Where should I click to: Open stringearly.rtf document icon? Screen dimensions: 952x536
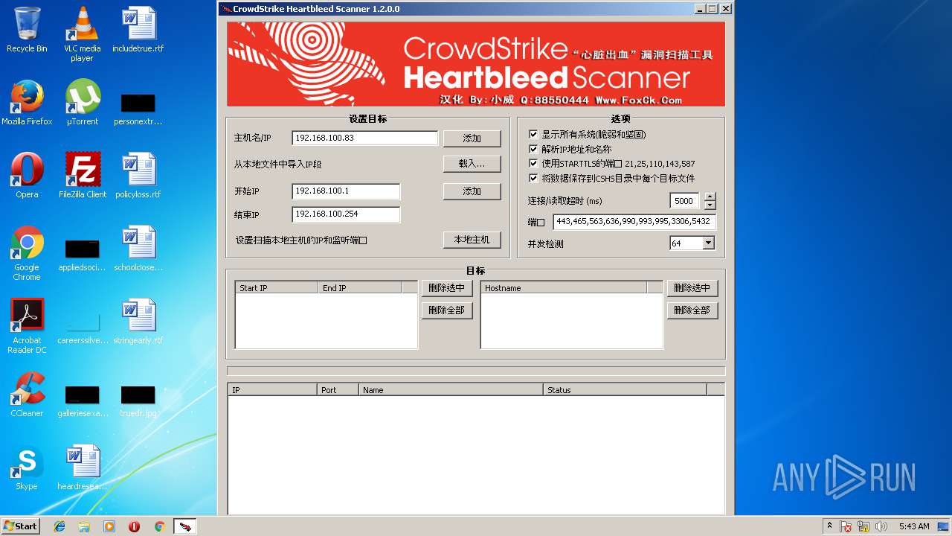(138, 322)
